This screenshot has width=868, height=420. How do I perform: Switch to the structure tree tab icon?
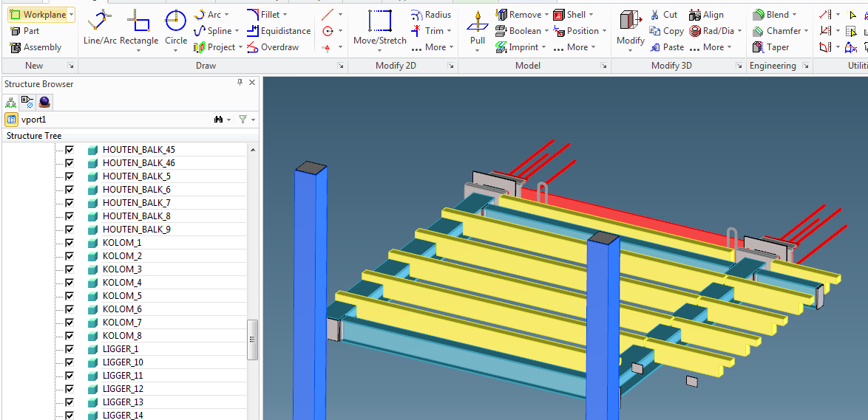click(x=10, y=103)
